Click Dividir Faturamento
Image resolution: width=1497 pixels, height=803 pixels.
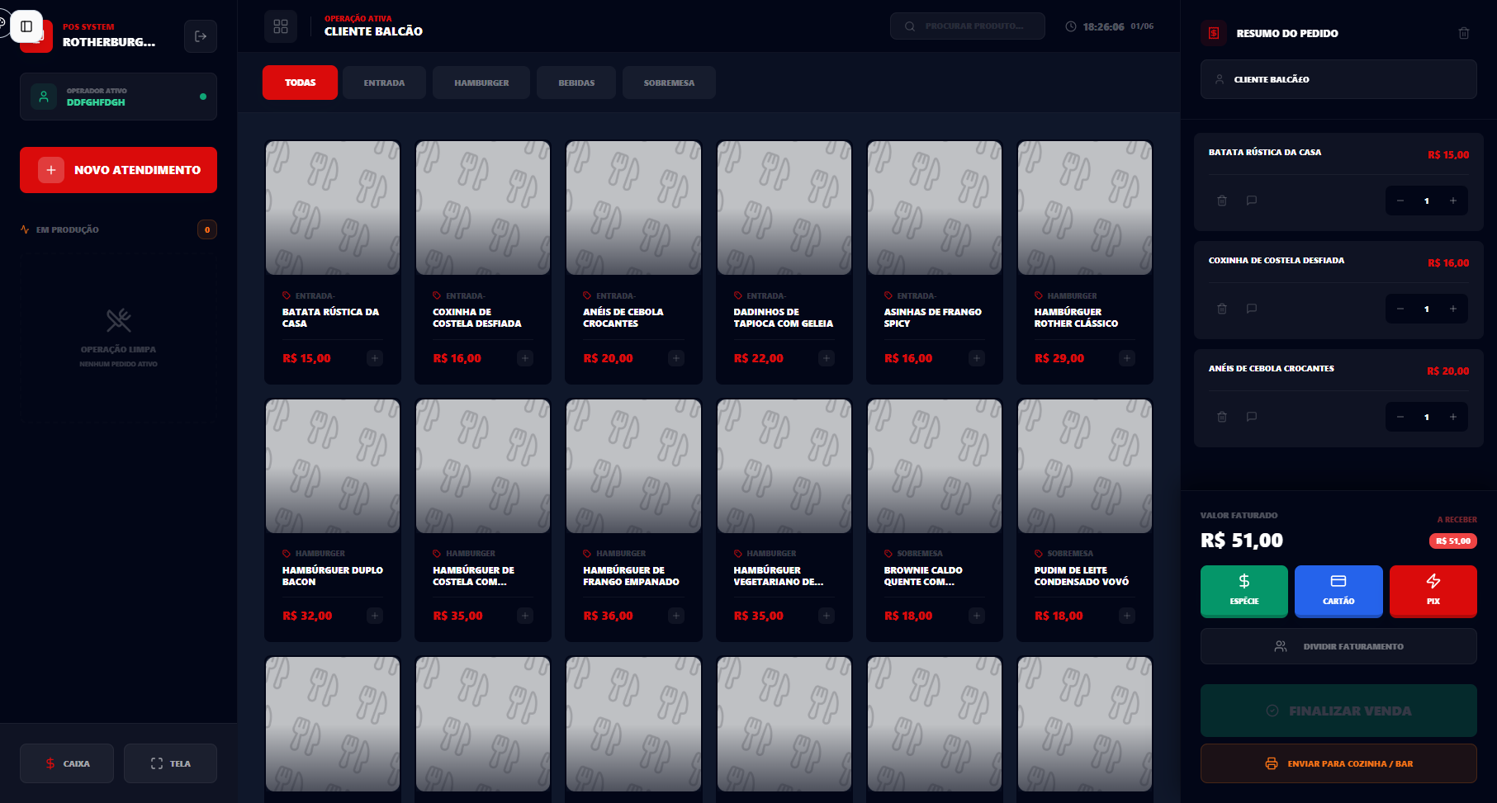pos(1338,646)
